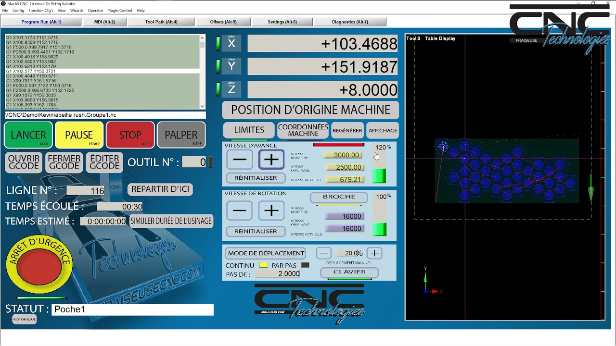Click the PAS DE step size field
Viewport: 616px width, 346px height.
tap(278, 274)
